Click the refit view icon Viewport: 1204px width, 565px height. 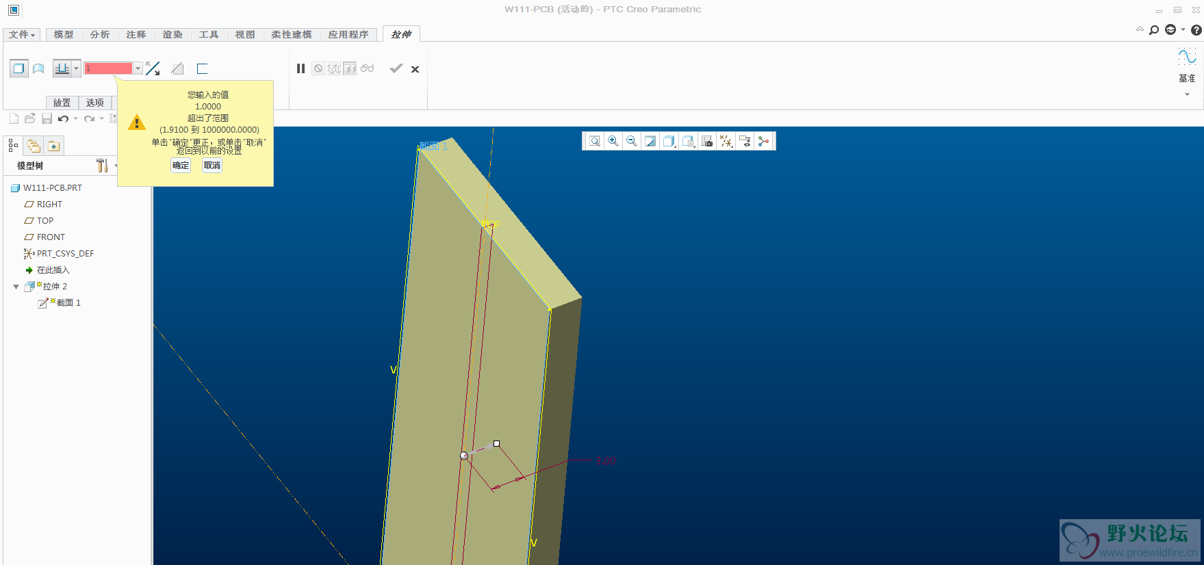(595, 142)
